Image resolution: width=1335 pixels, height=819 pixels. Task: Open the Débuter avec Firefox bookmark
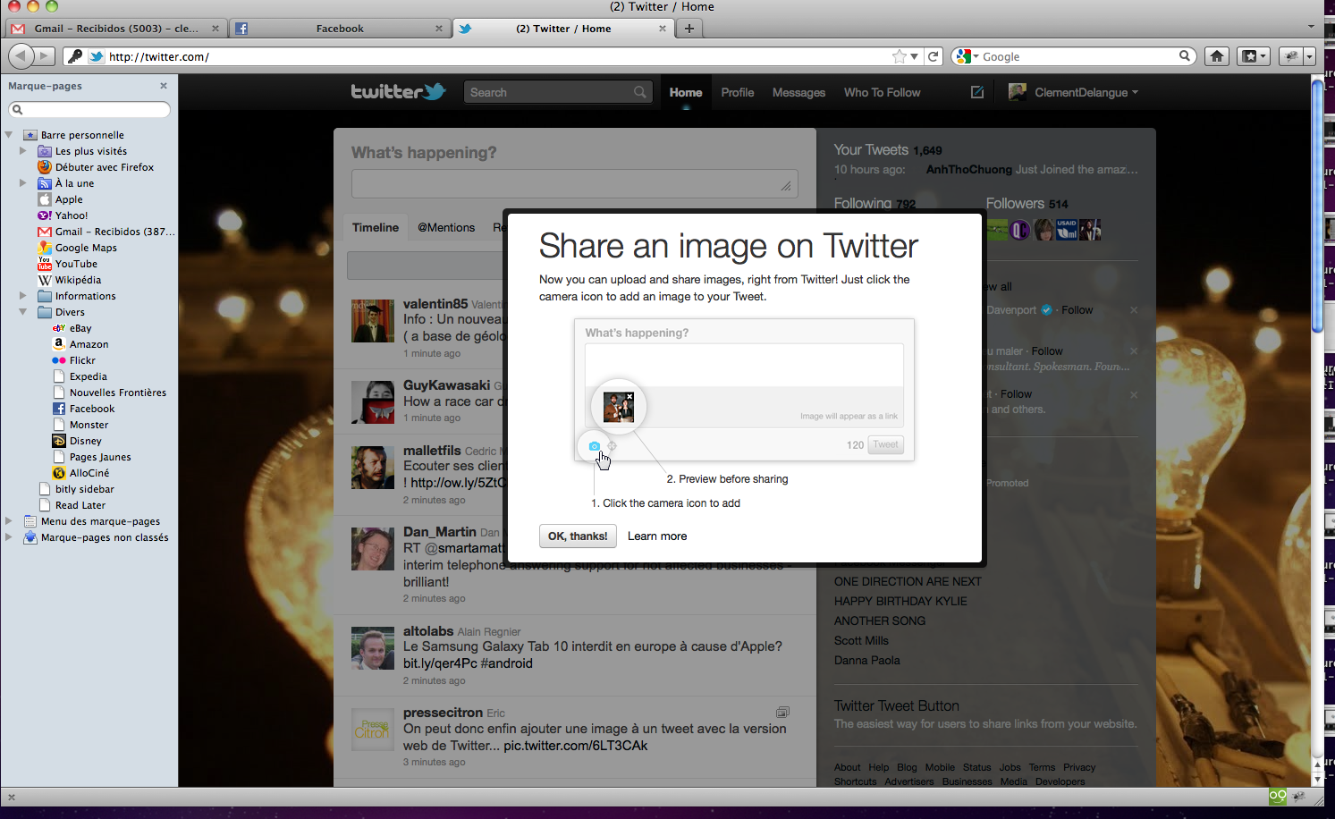click(x=96, y=167)
